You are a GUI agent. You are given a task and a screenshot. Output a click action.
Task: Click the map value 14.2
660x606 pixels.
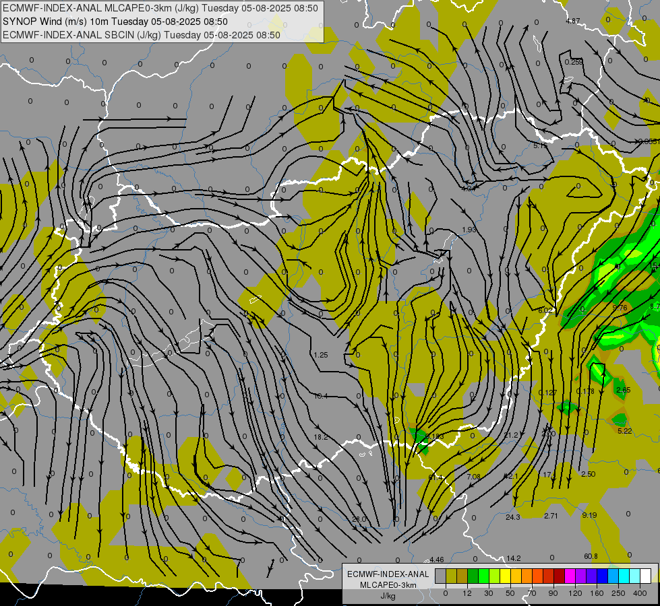tap(514, 558)
